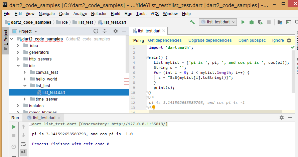This screenshot has height=157, width=298.
Task: Expand the .idea folder
Action: click(x=18, y=46)
